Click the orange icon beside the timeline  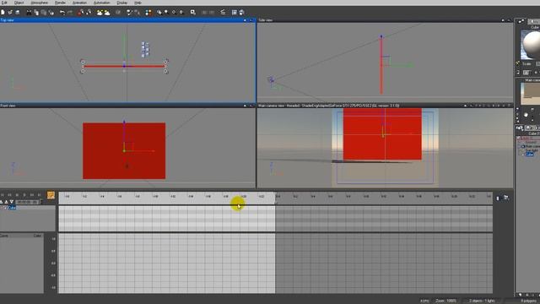pyautogui.click(x=51, y=195)
